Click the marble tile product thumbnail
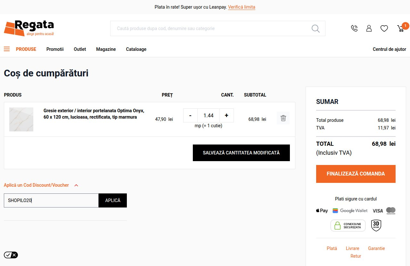410x266 pixels. (21, 119)
